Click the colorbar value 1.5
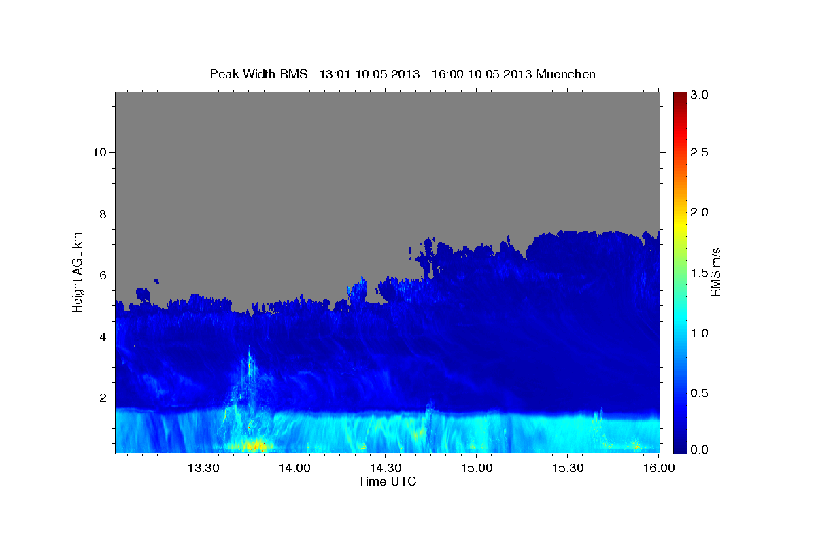Screen dimensions: 816x544 (x=700, y=273)
